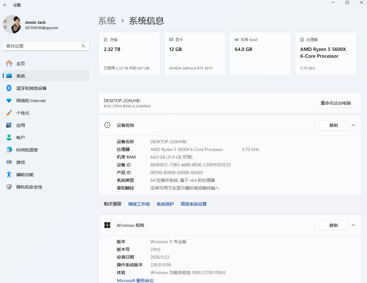
Task: Click the 重命名这台电脑 button
Action: 335,103
